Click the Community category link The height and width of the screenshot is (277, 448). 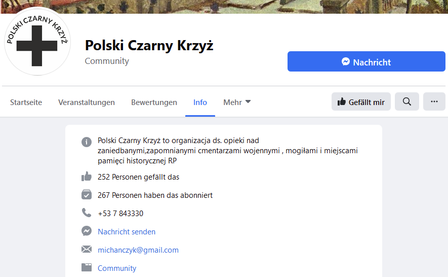click(117, 268)
